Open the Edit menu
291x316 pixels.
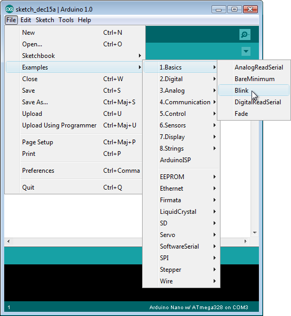[x=26, y=20]
